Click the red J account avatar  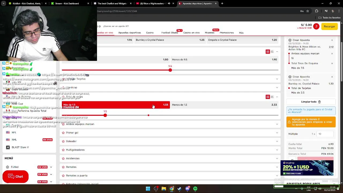point(316,26)
